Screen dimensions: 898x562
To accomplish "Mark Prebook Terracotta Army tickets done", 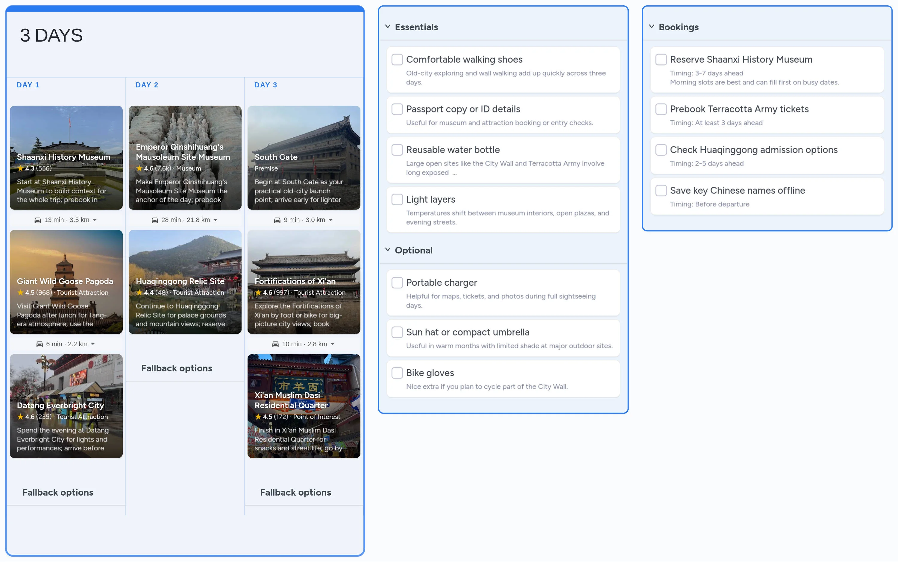I will click(661, 109).
